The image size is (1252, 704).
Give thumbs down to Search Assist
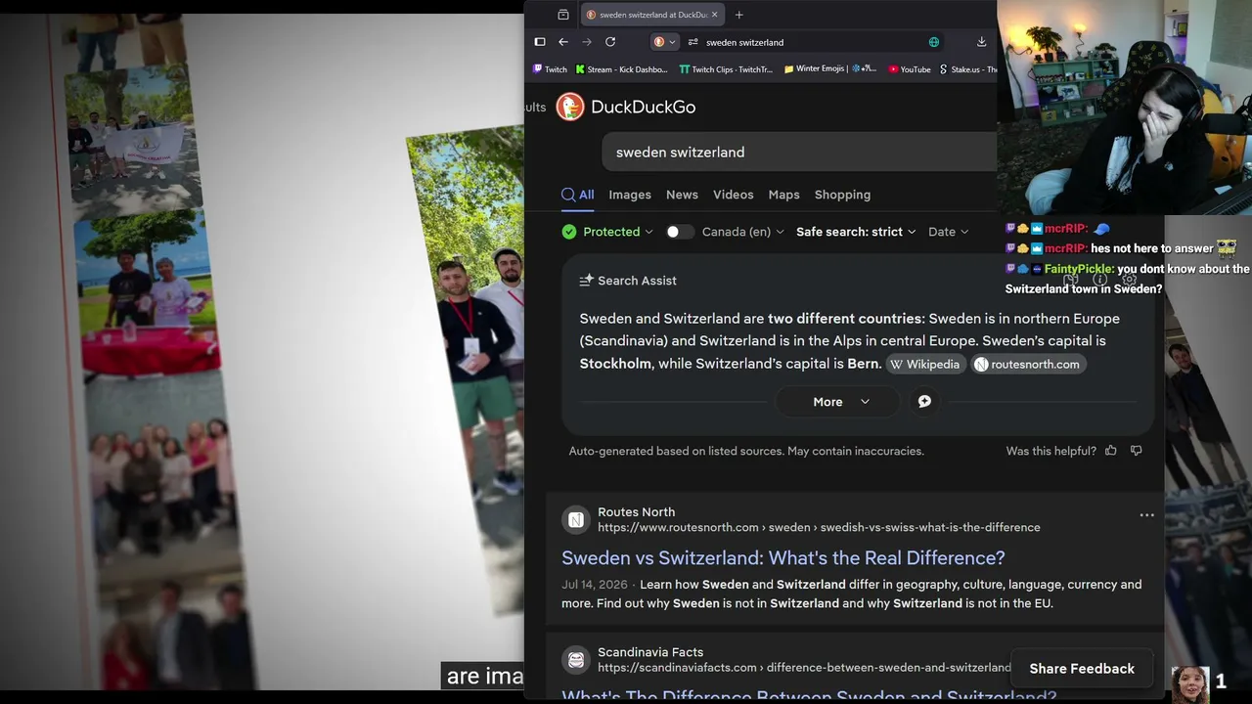(x=1136, y=451)
